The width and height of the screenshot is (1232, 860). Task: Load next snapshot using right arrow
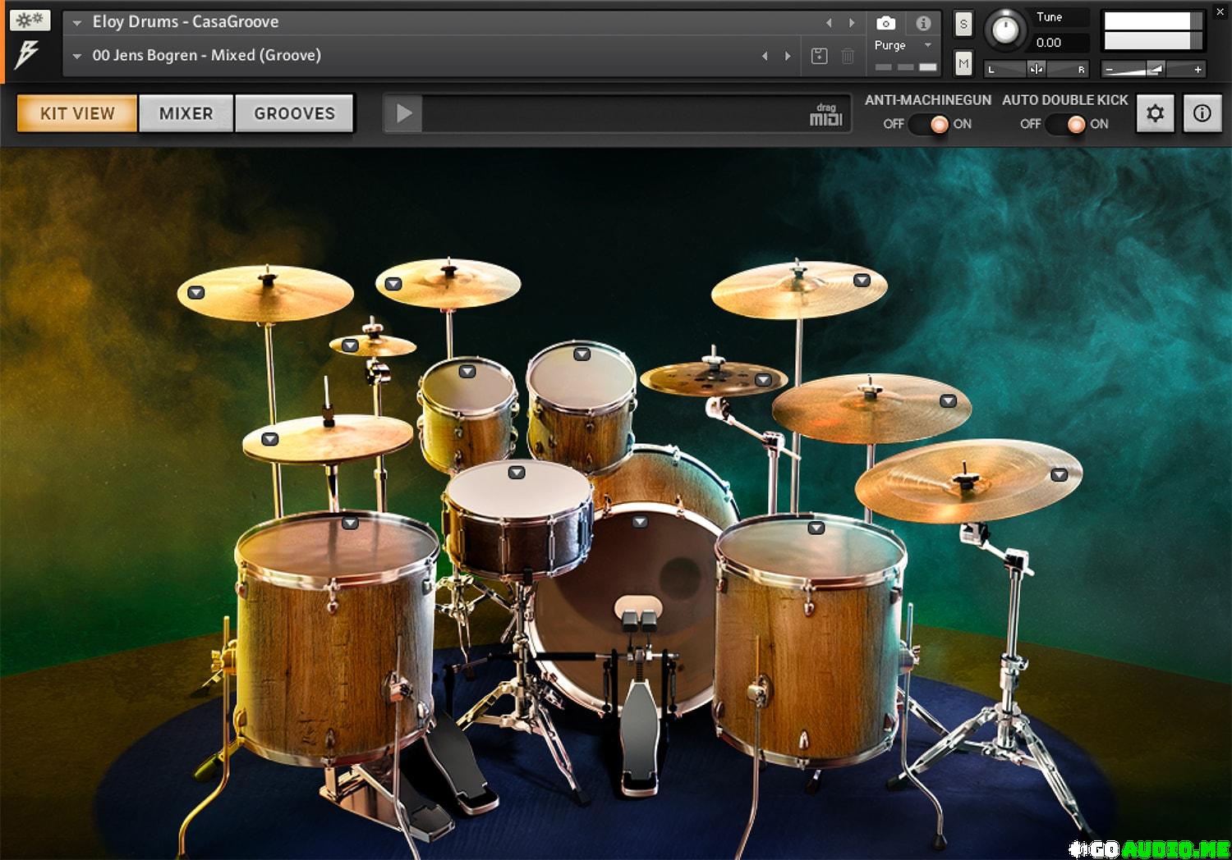point(788,56)
